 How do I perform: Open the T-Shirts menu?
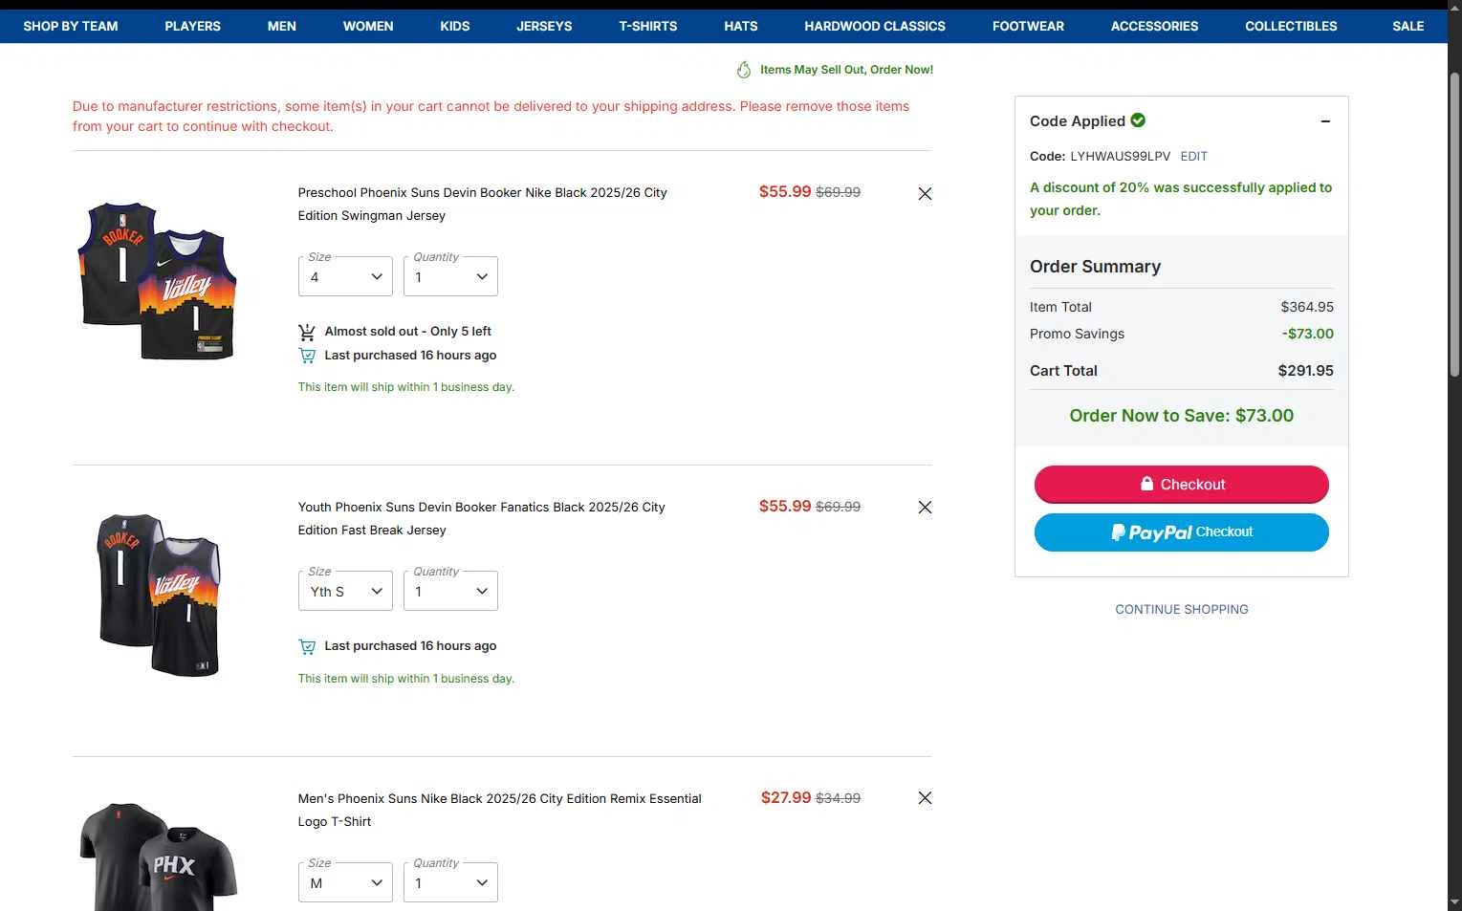[x=648, y=26]
